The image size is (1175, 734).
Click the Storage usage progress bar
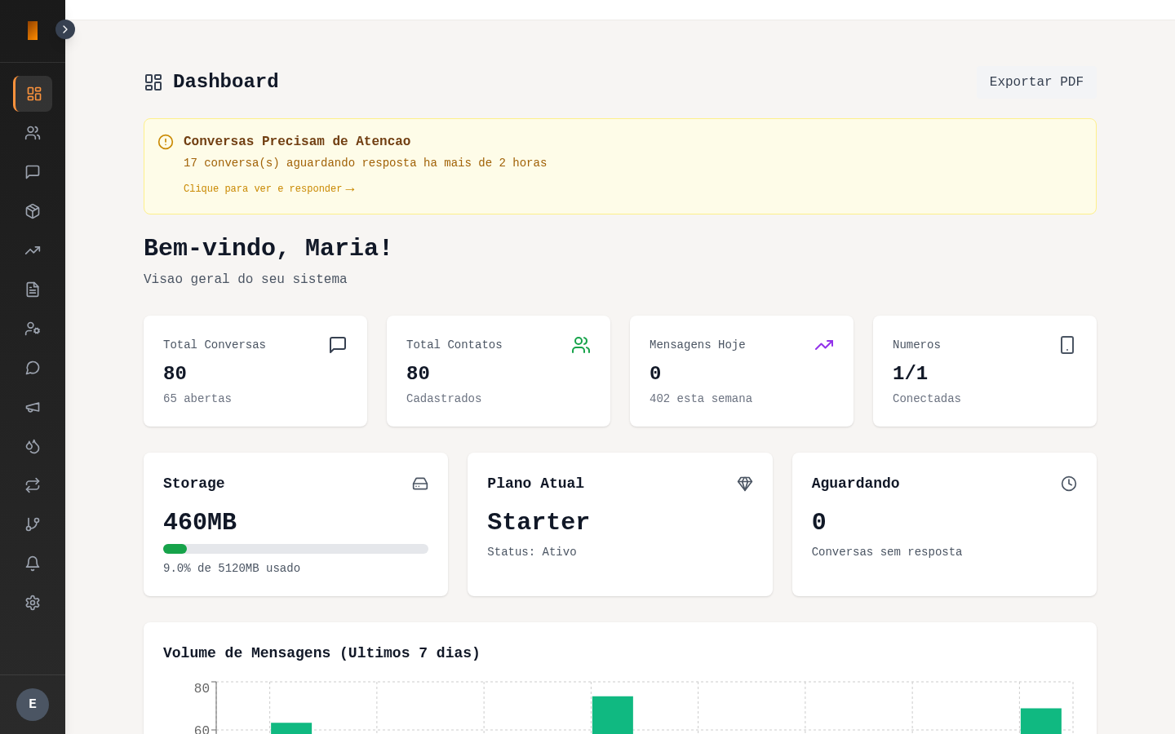(x=295, y=549)
